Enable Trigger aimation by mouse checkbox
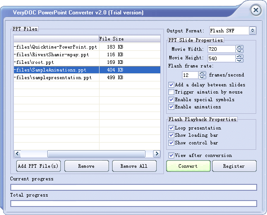 pyautogui.click(x=171, y=92)
